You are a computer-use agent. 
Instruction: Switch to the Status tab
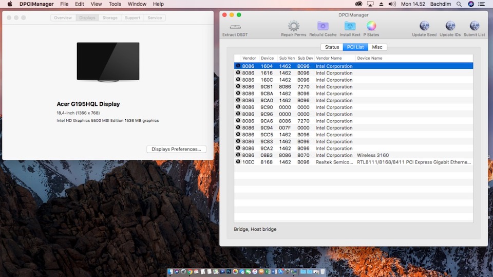tap(332, 47)
